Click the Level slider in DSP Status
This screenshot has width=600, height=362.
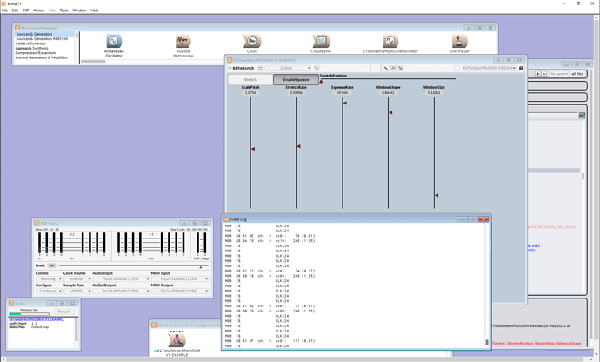(x=134, y=266)
